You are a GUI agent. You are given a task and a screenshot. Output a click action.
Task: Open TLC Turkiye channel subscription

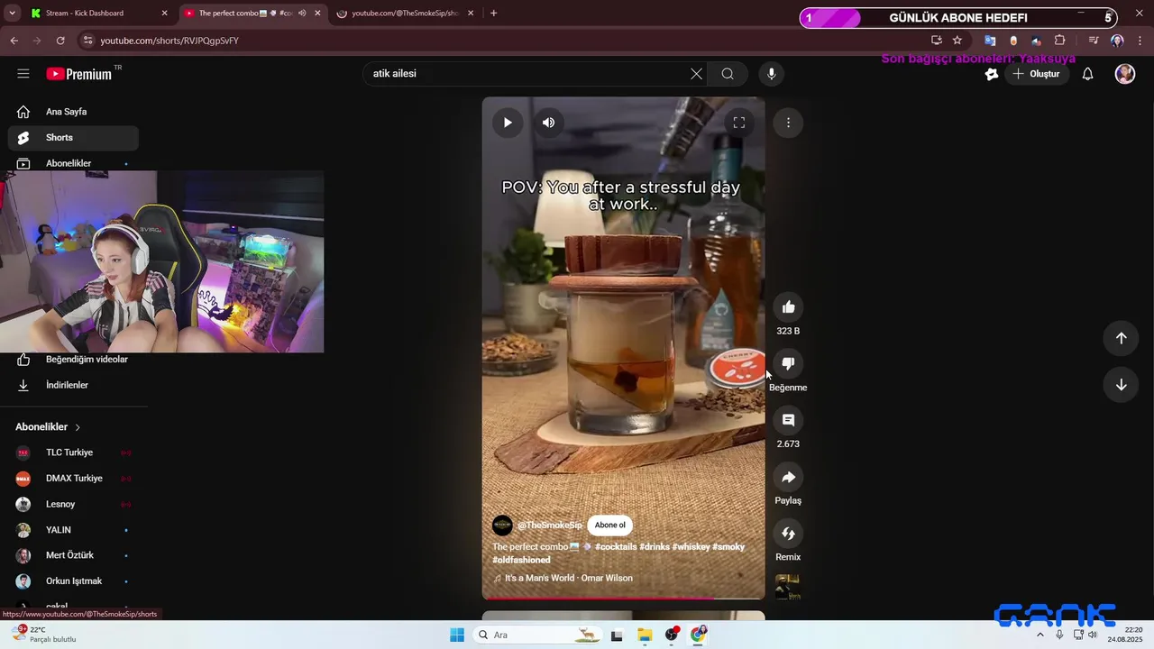[73, 452]
